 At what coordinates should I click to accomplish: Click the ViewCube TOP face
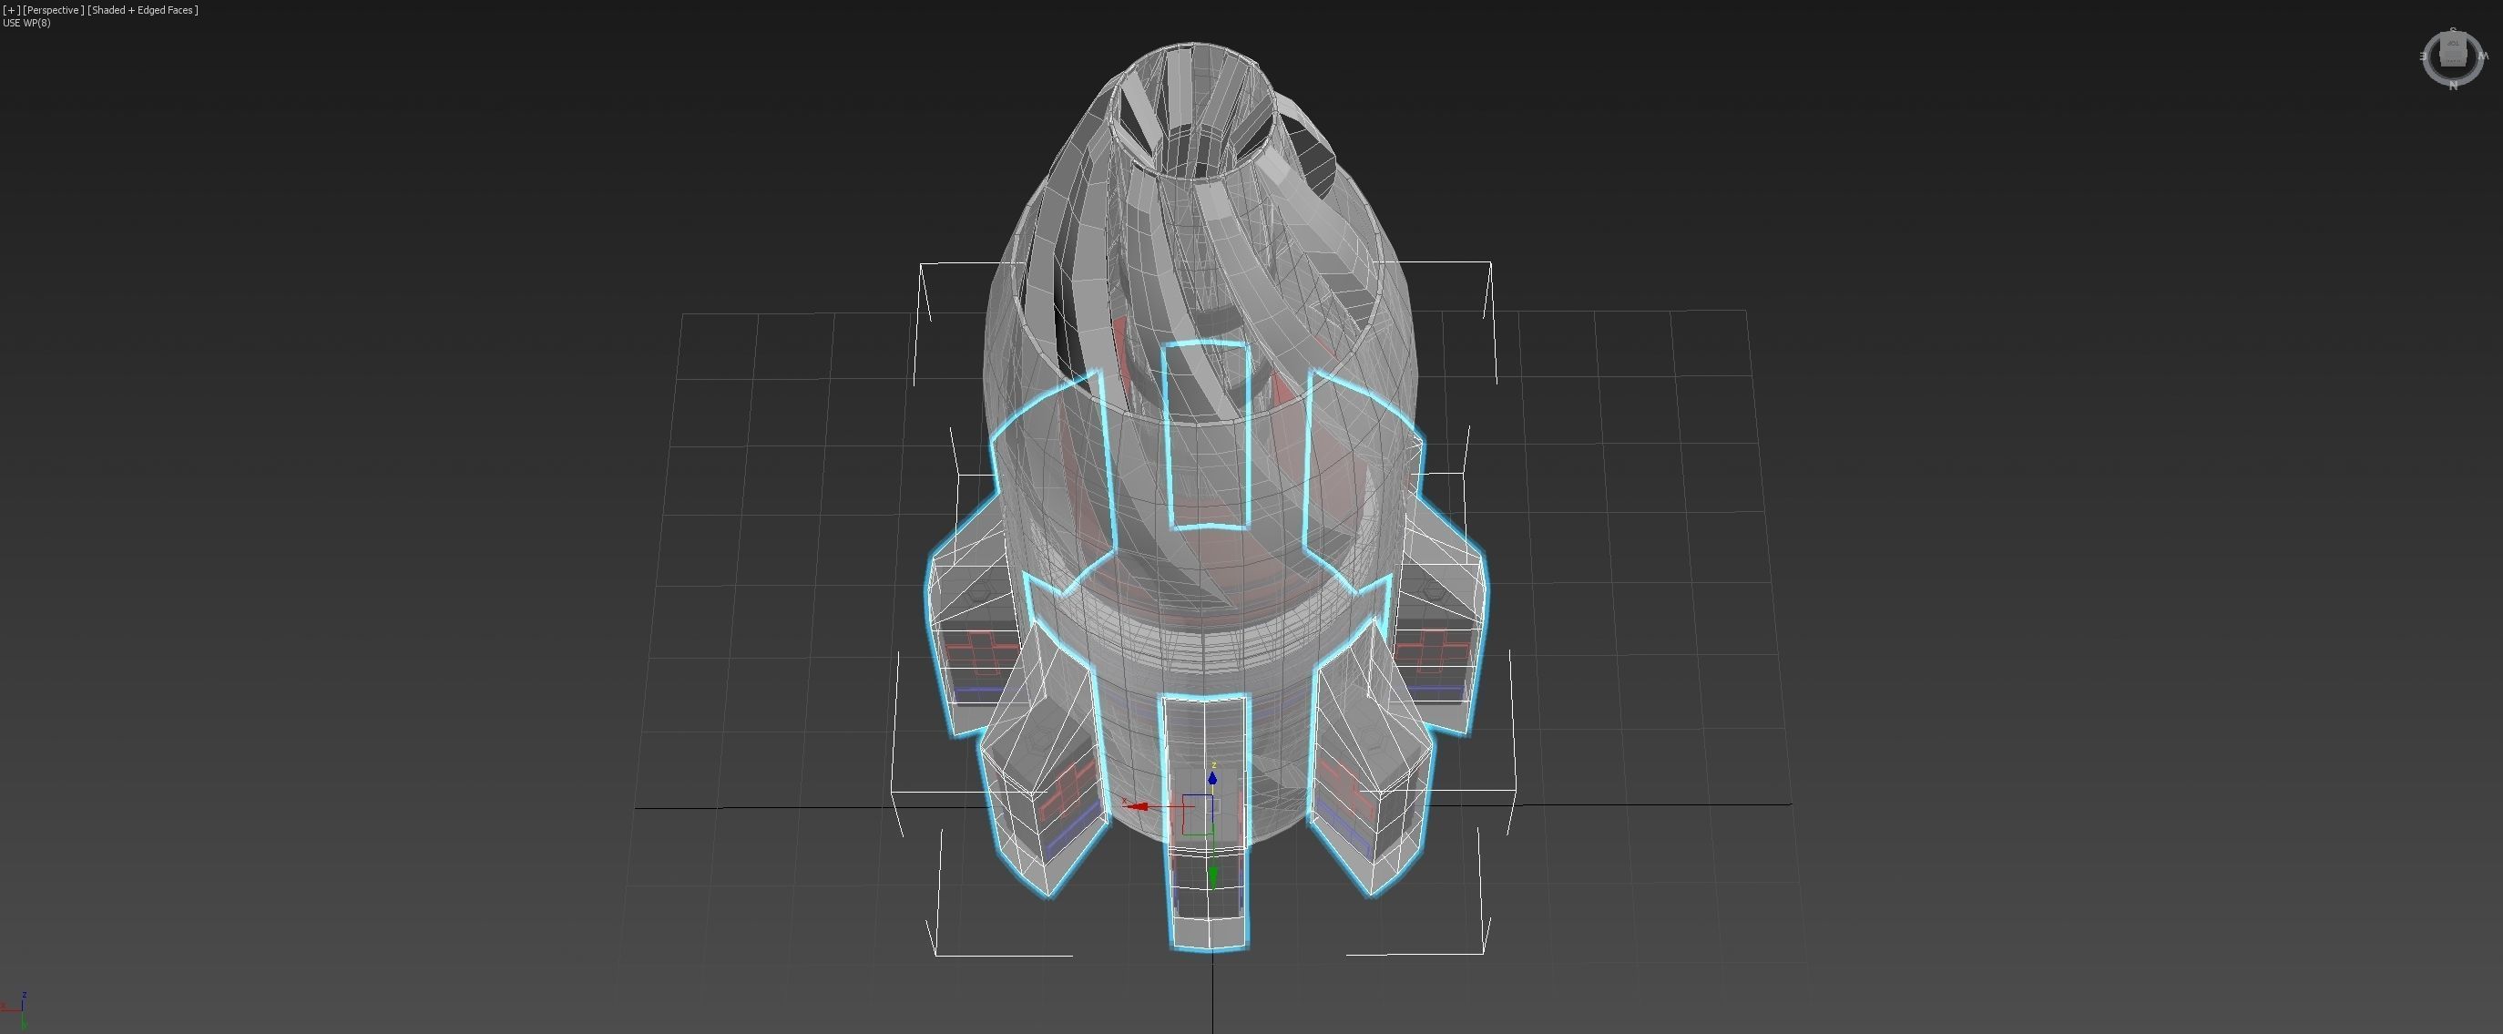2454,43
